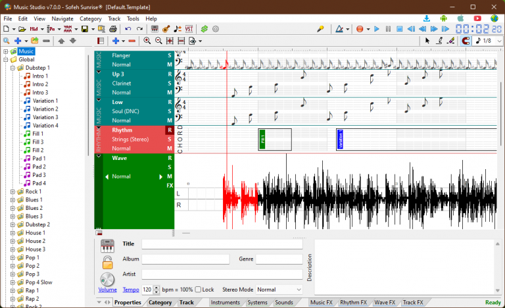Click the guitar instrument icon
The width and height of the screenshot is (505, 308).
[x=166, y=29]
